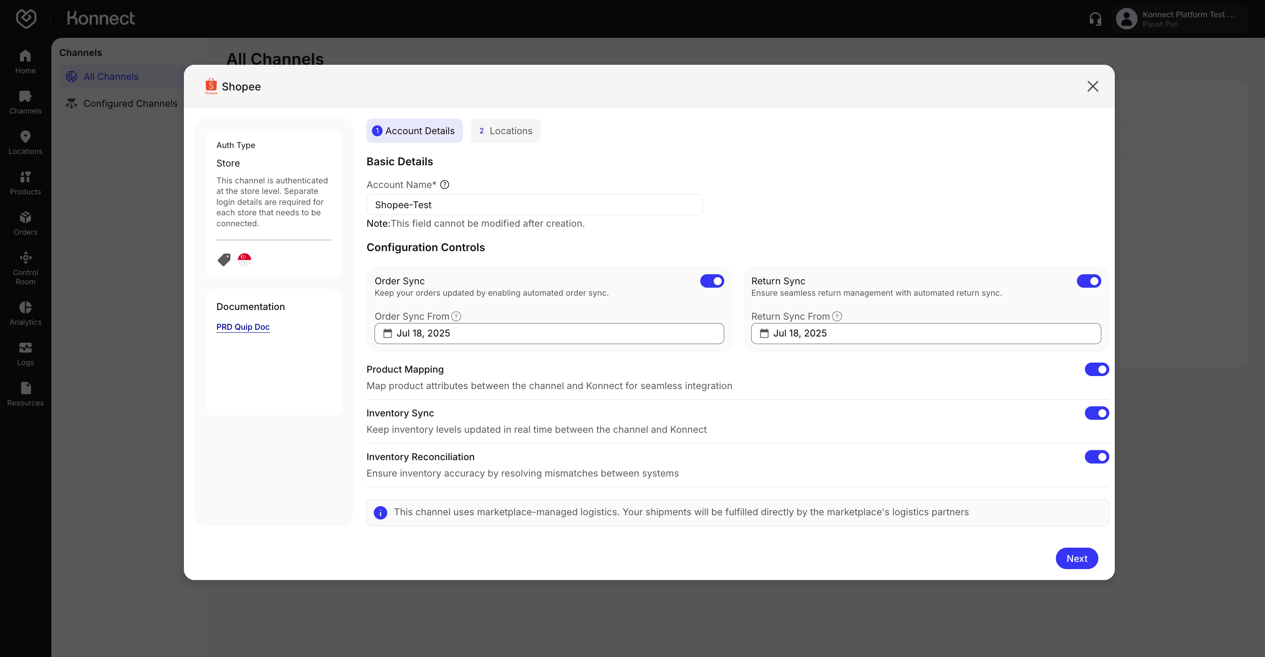The image size is (1265, 657).
Task: Click the Konnect wordmark in header
Action: [101, 19]
